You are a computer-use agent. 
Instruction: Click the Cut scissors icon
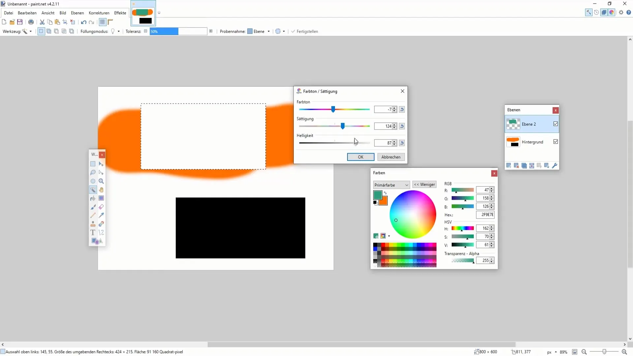[x=42, y=22]
